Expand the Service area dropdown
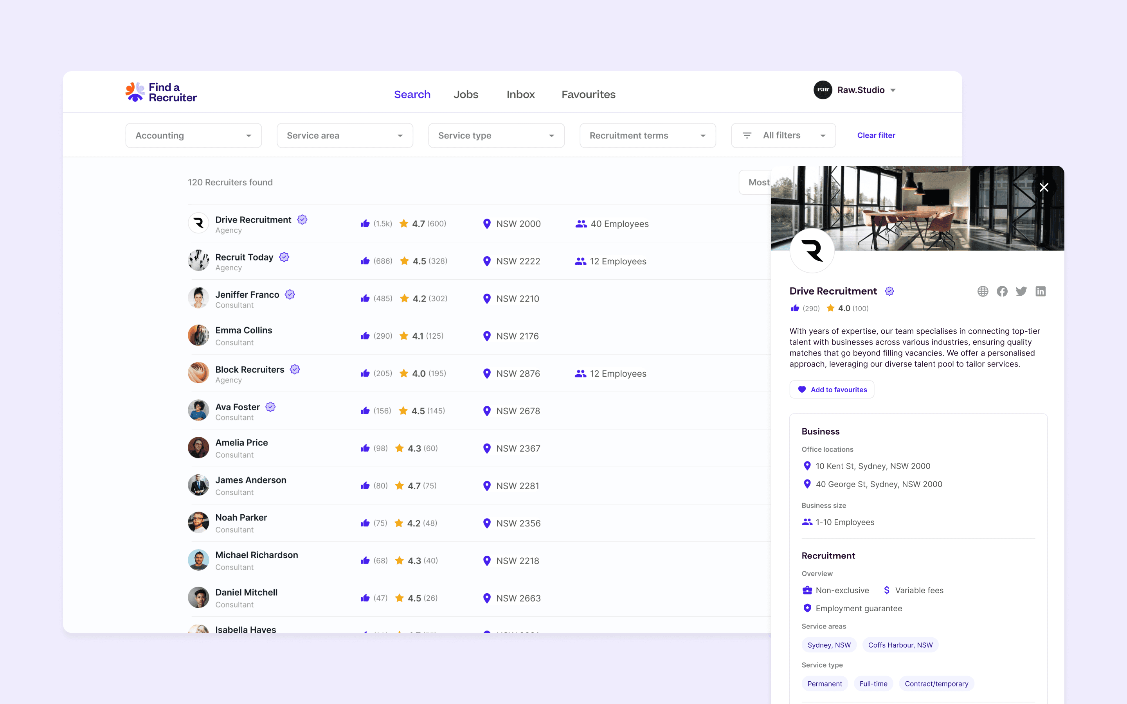Screen dimensions: 1127x704 click(345, 135)
